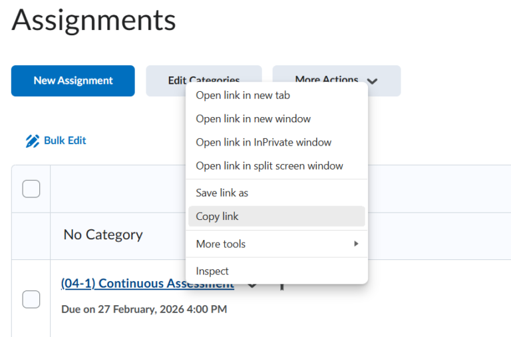Open the submenu arrow beside More tools
This screenshot has height=337, width=511.
coord(356,244)
